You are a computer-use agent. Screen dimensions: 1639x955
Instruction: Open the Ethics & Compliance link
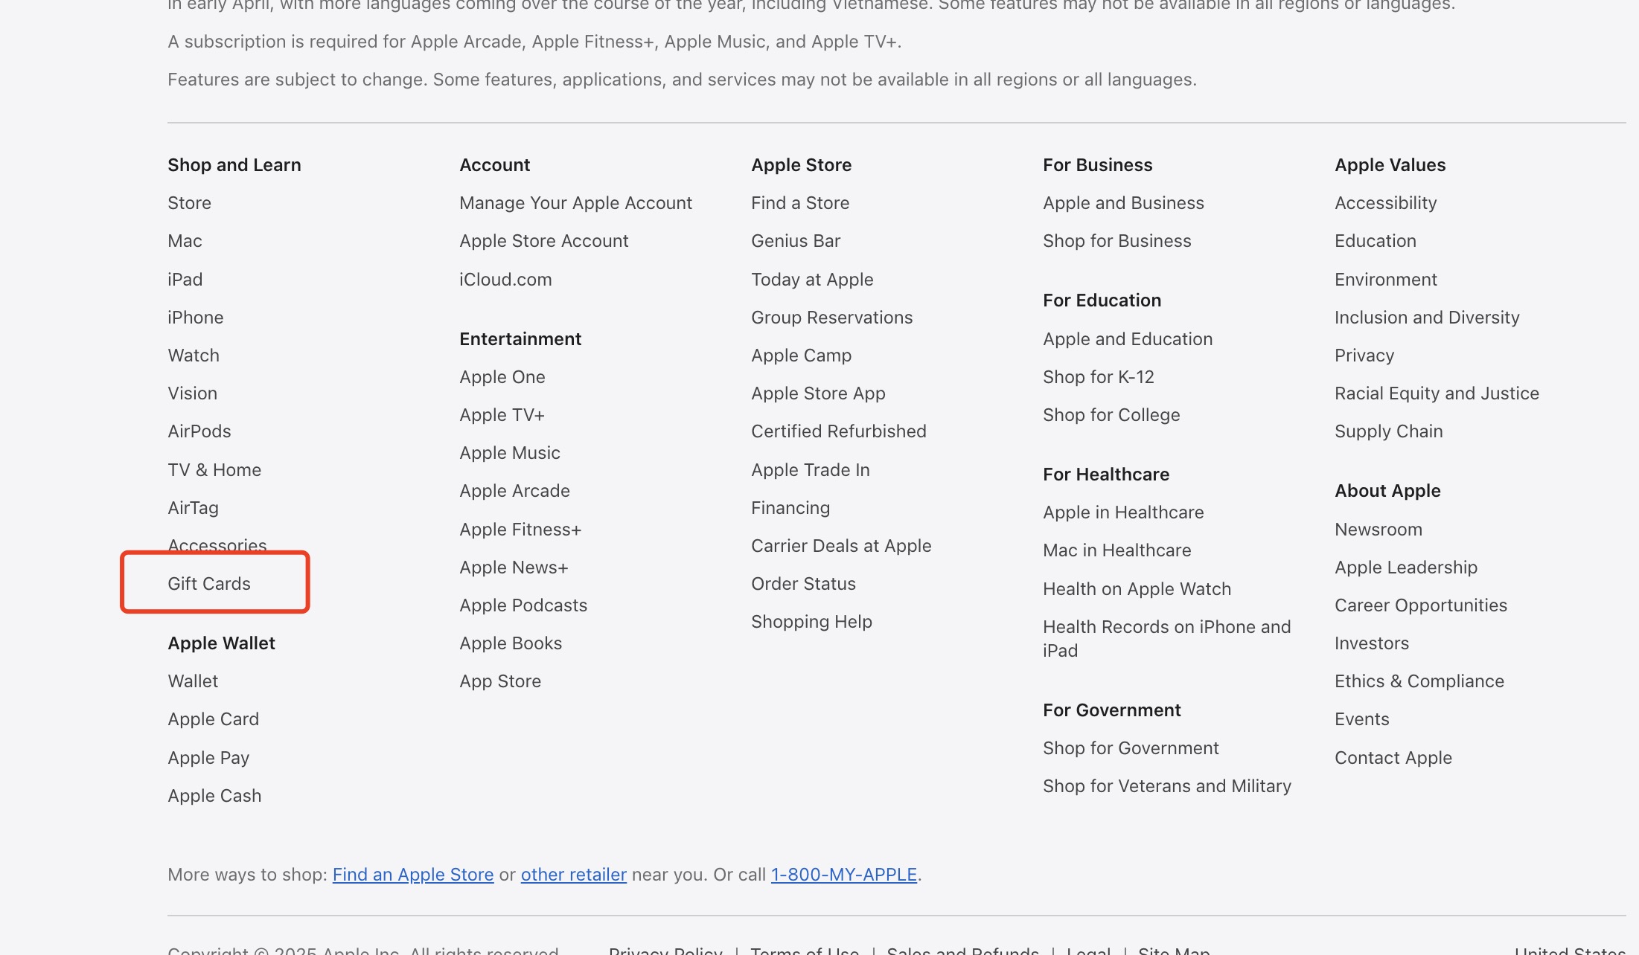pyautogui.click(x=1419, y=681)
